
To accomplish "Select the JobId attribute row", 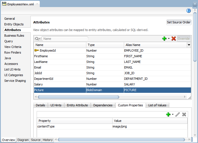I will 112,73.
